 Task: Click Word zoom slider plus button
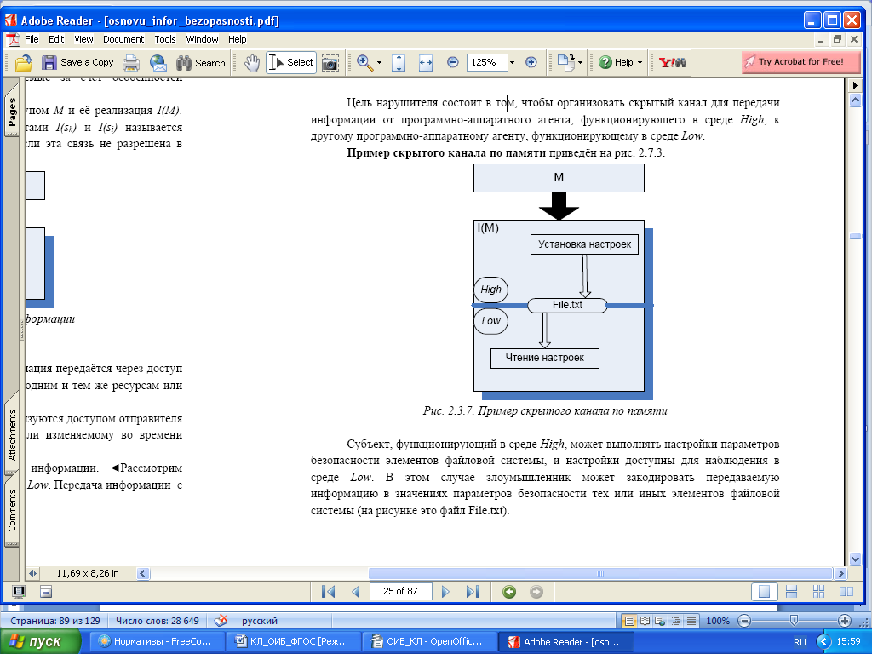click(844, 621)
